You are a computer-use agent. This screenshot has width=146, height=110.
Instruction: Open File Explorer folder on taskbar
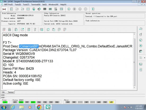tap(22, 107)
